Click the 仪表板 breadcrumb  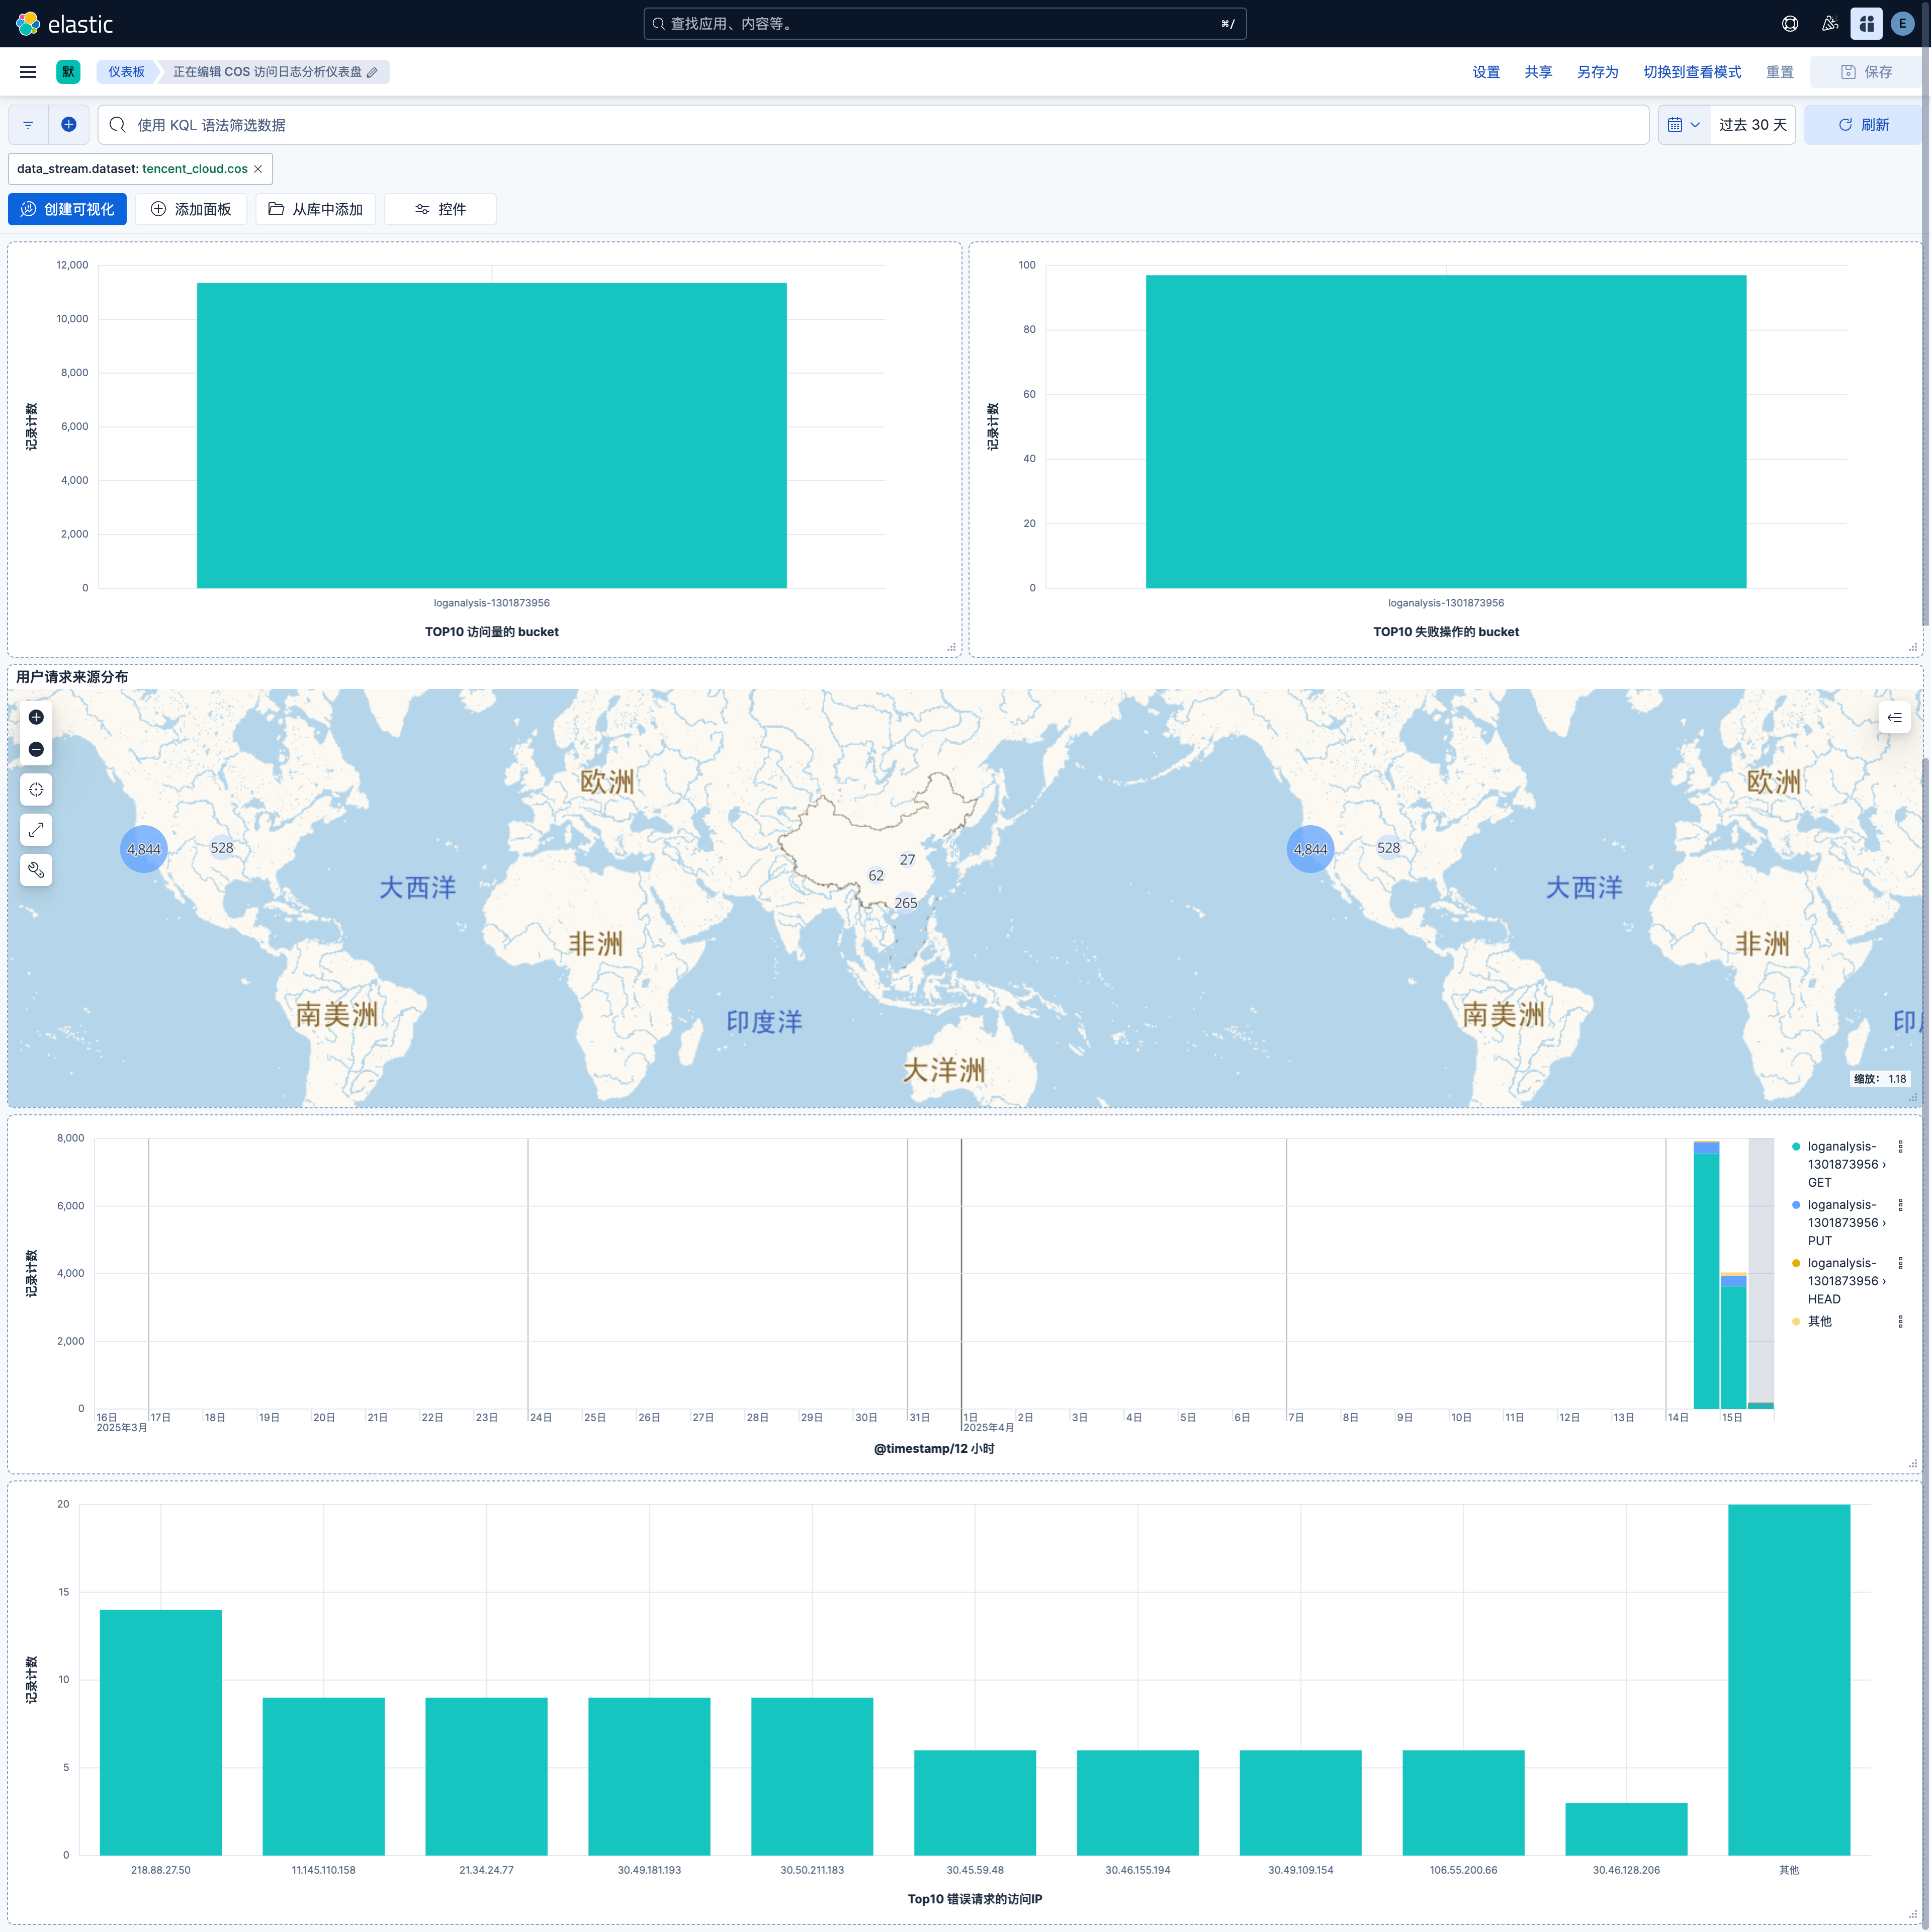point(126,72)
